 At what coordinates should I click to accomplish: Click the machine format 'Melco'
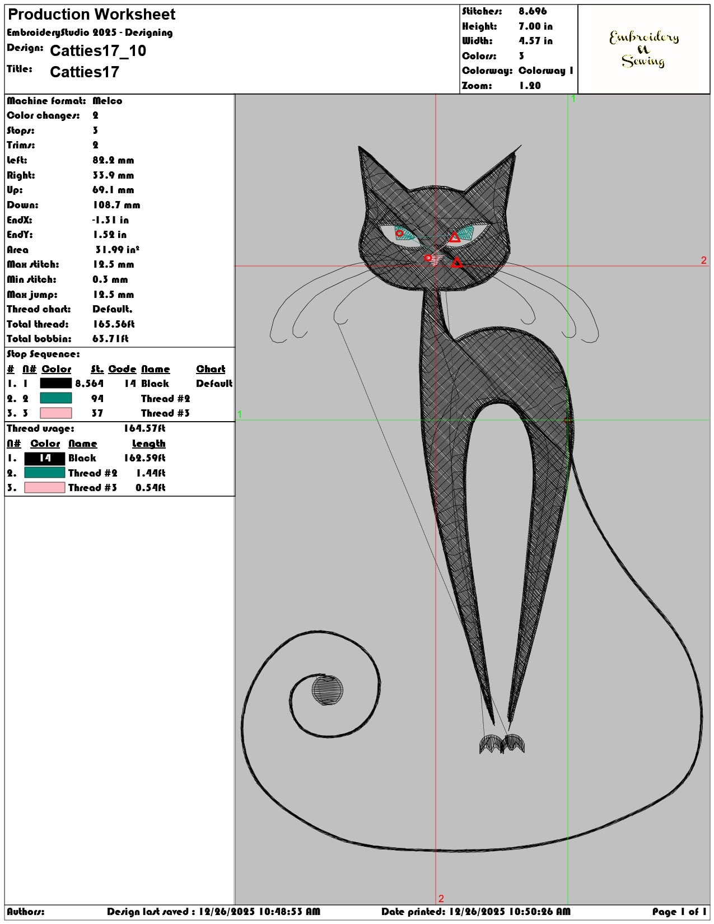click(x=107, y=101)
